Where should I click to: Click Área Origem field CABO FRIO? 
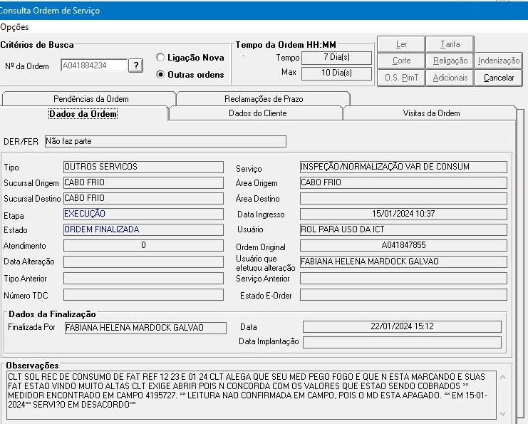coord(403,183)
